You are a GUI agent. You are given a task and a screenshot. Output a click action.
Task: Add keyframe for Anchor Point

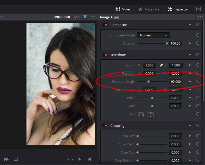click(190, 90)
